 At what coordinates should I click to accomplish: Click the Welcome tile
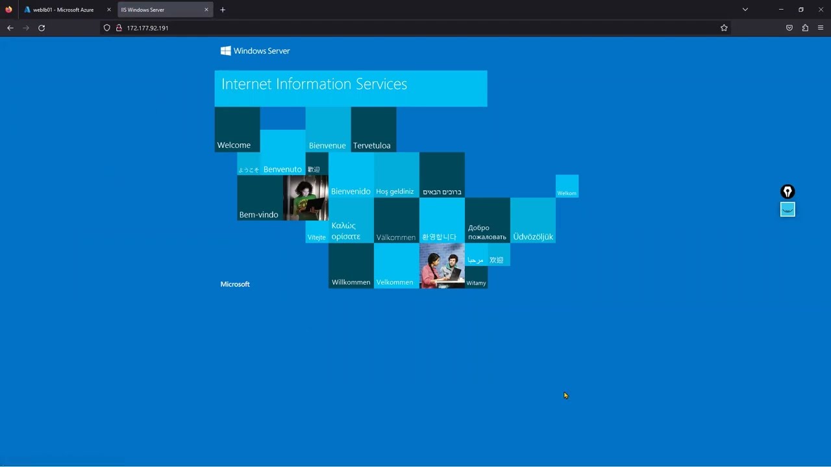pos(237,130)
